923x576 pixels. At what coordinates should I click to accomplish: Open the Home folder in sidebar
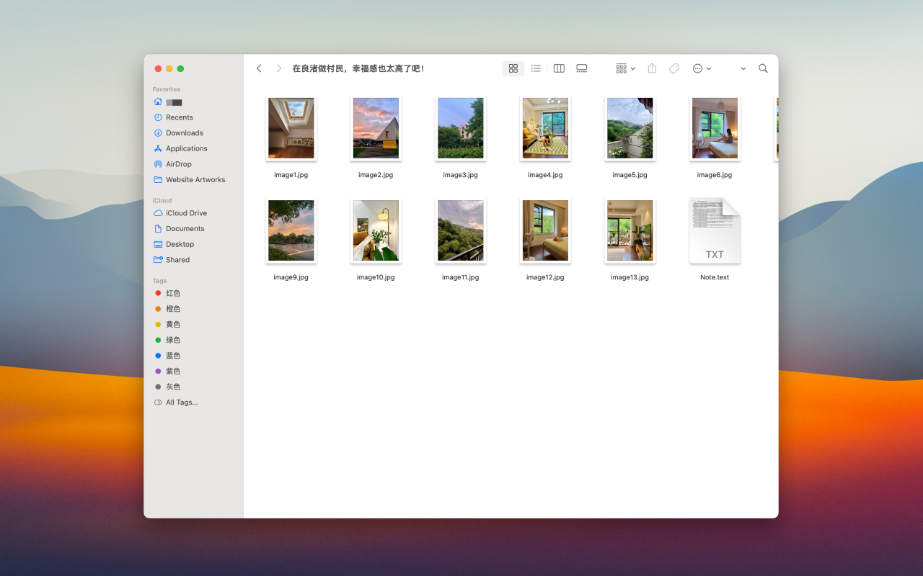pos(168,102)
